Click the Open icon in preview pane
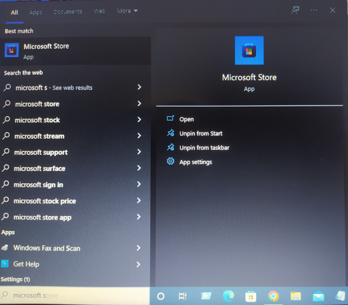The height and width of the screenshot is (305, 348). pyautogui.click(x=171, y=119)
